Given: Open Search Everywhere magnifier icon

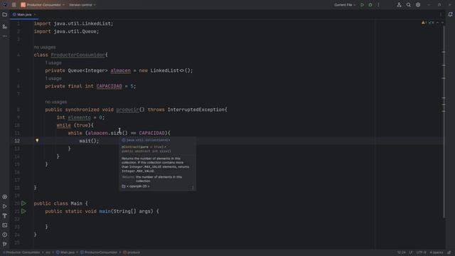Looking at the screenshot, I should (x=409, y=5).
